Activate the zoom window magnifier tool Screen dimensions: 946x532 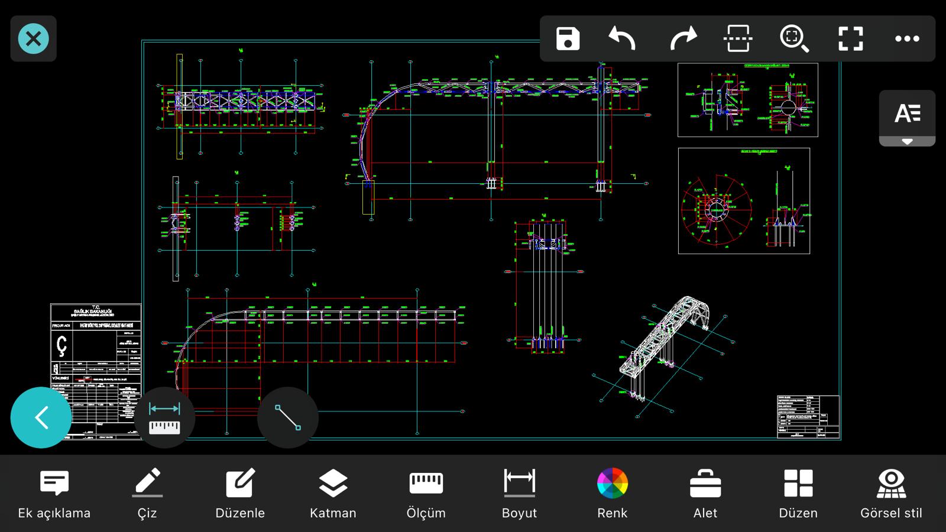click(794, 39)
